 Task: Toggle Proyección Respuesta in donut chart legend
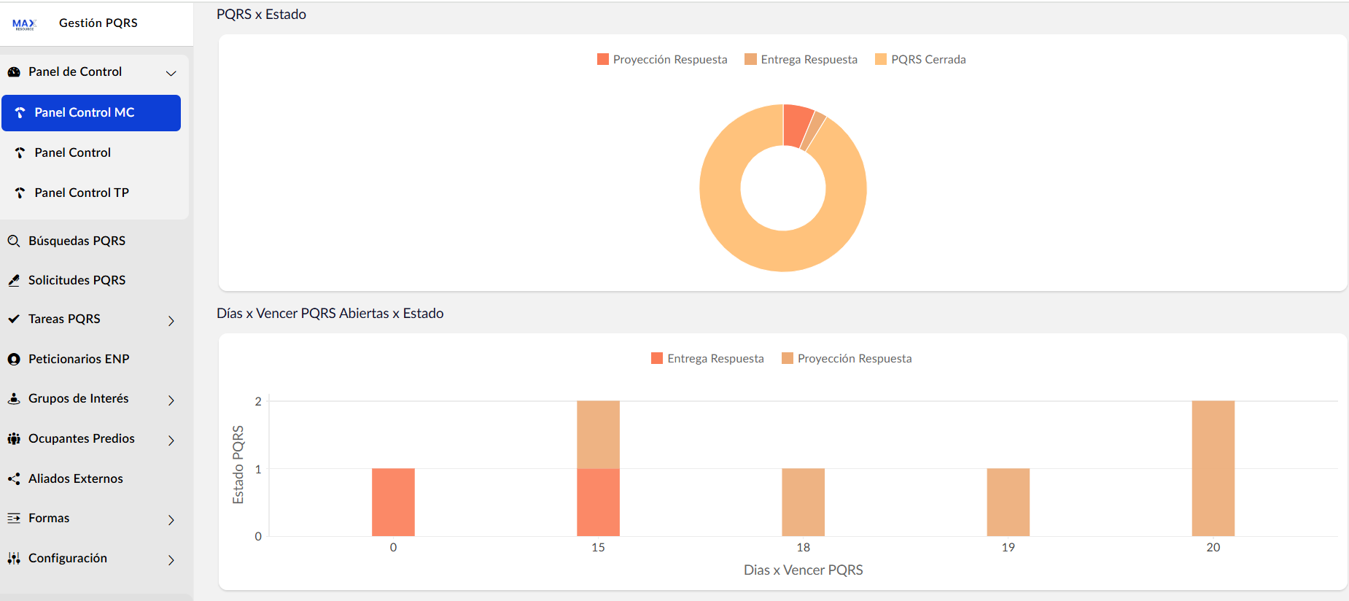662,60
